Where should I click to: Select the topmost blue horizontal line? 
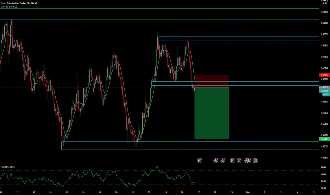[x=160, y=9]
